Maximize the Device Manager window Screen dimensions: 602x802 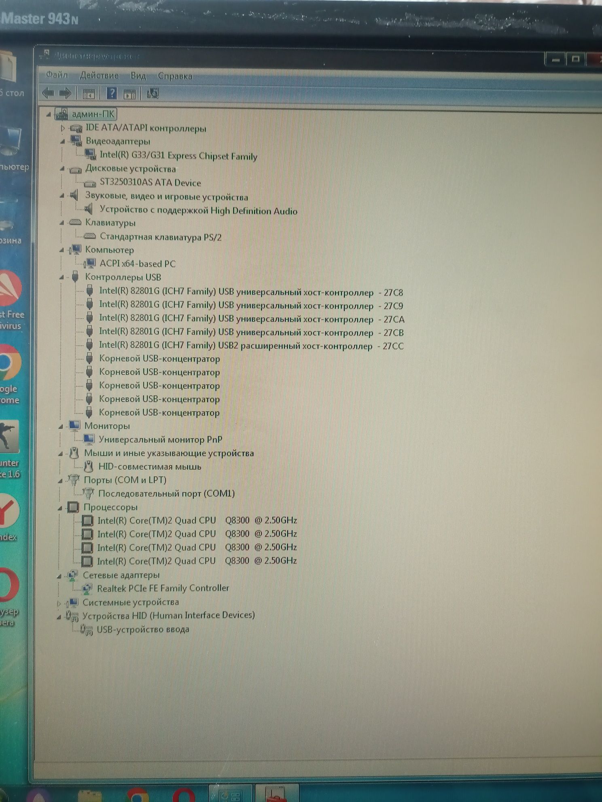tap(575, 59)
